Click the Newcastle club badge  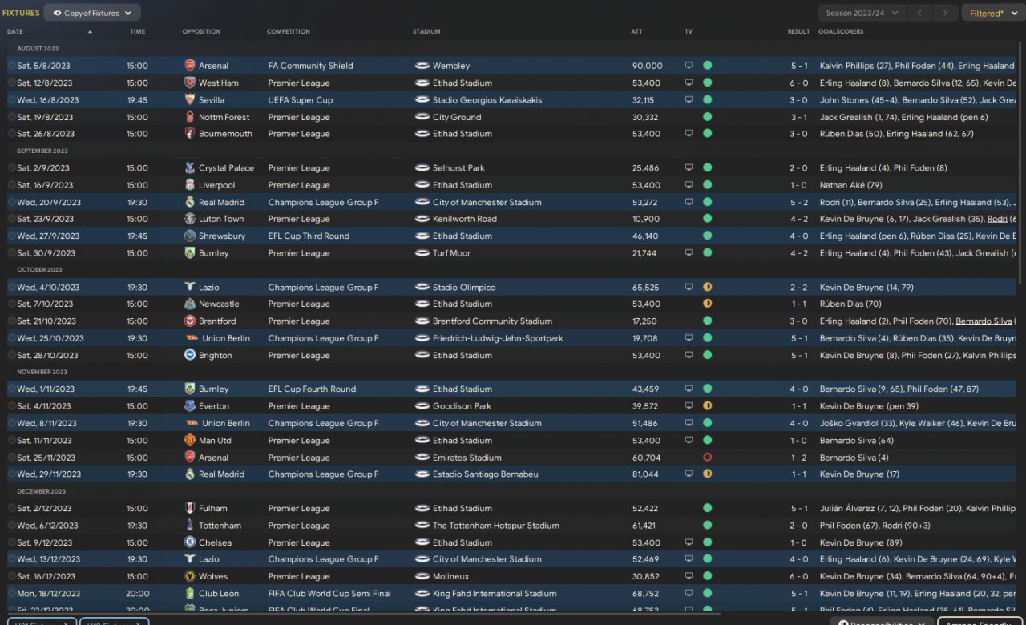[190, 304]
